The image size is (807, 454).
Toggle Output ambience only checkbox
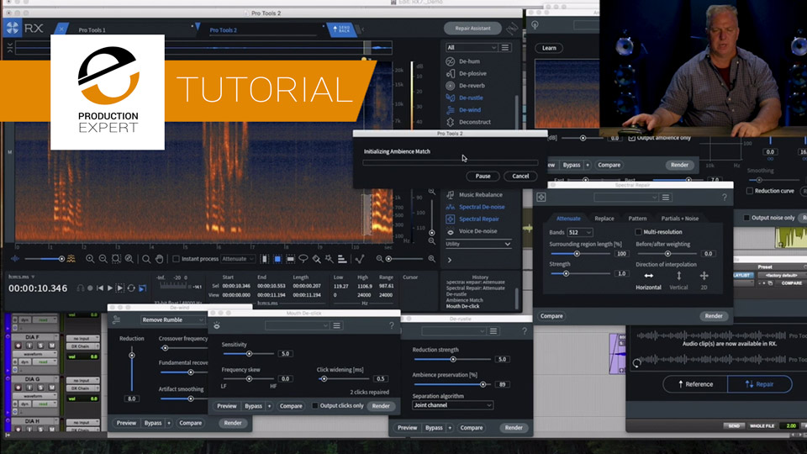[631, 138]
